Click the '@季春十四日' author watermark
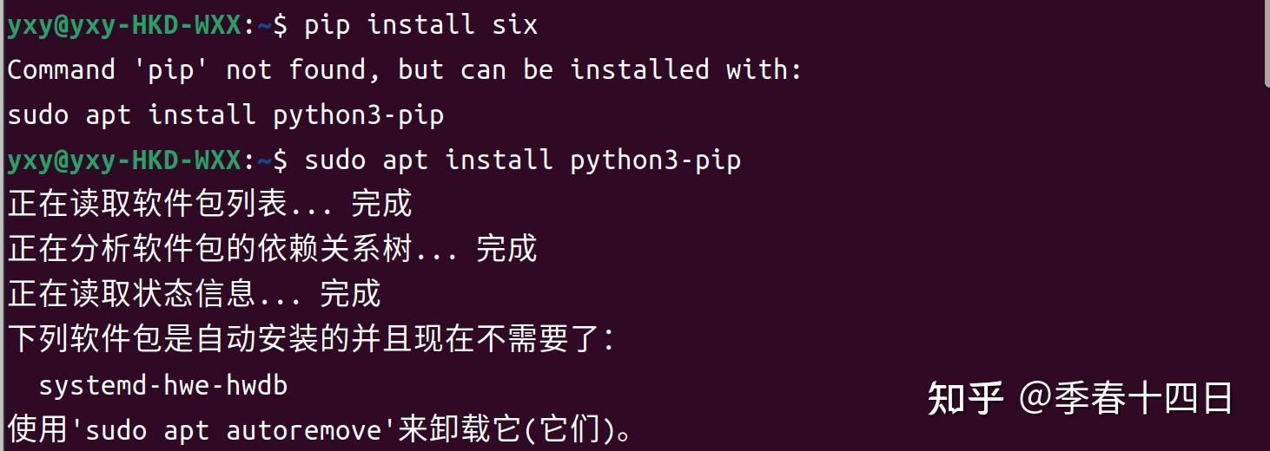Image resolution: width=1270 pixels, height=451 pixels. click(x=1127, y=399)
